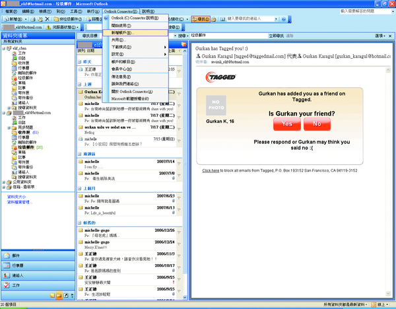The image size is (396, 309).
Task: Select 新增帳戶 menu entry
Action: point(135,33)
